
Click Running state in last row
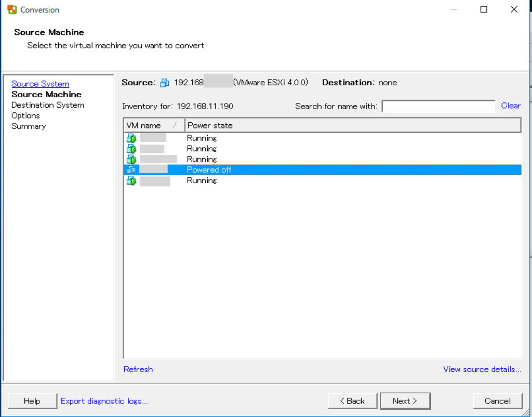pyautogui.click(x=202, y=180)
